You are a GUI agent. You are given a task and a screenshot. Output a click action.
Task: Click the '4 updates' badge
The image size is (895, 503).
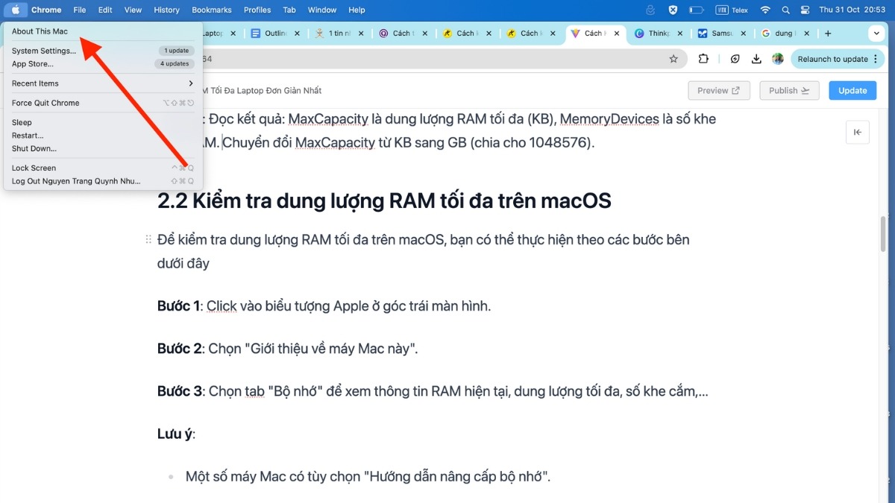175,64
